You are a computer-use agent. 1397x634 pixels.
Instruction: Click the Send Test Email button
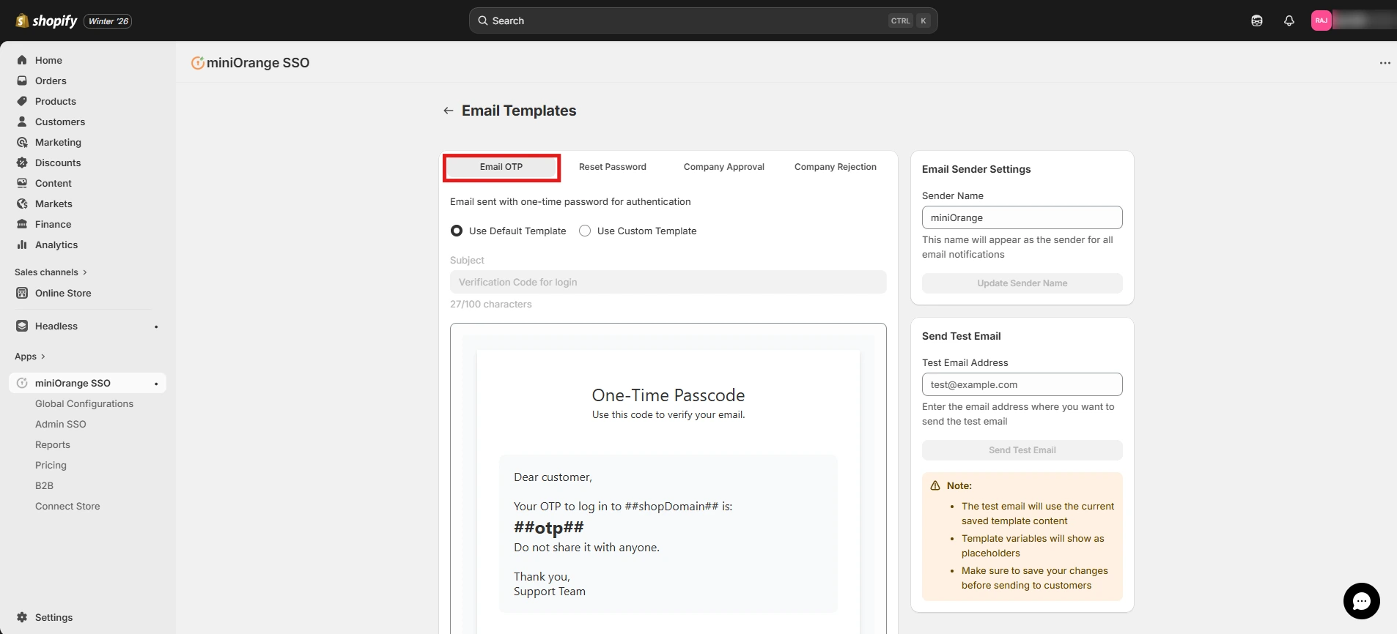(x=1022, y=450)
